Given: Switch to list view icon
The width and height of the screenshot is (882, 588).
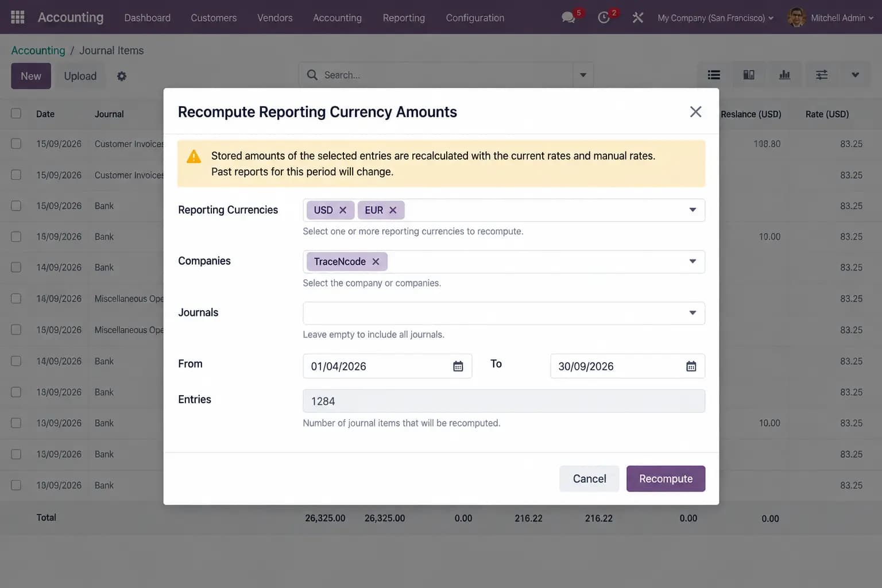Looking at the screenshot, I should [x=714, y=75].
